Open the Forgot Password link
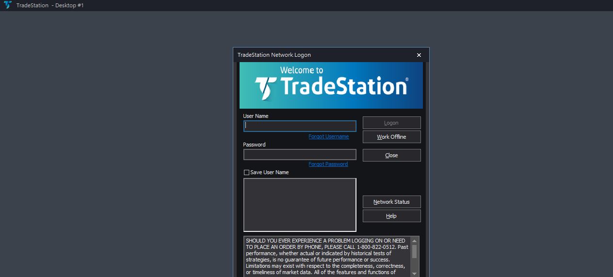 pyautogui.click(x=328, y=164)
